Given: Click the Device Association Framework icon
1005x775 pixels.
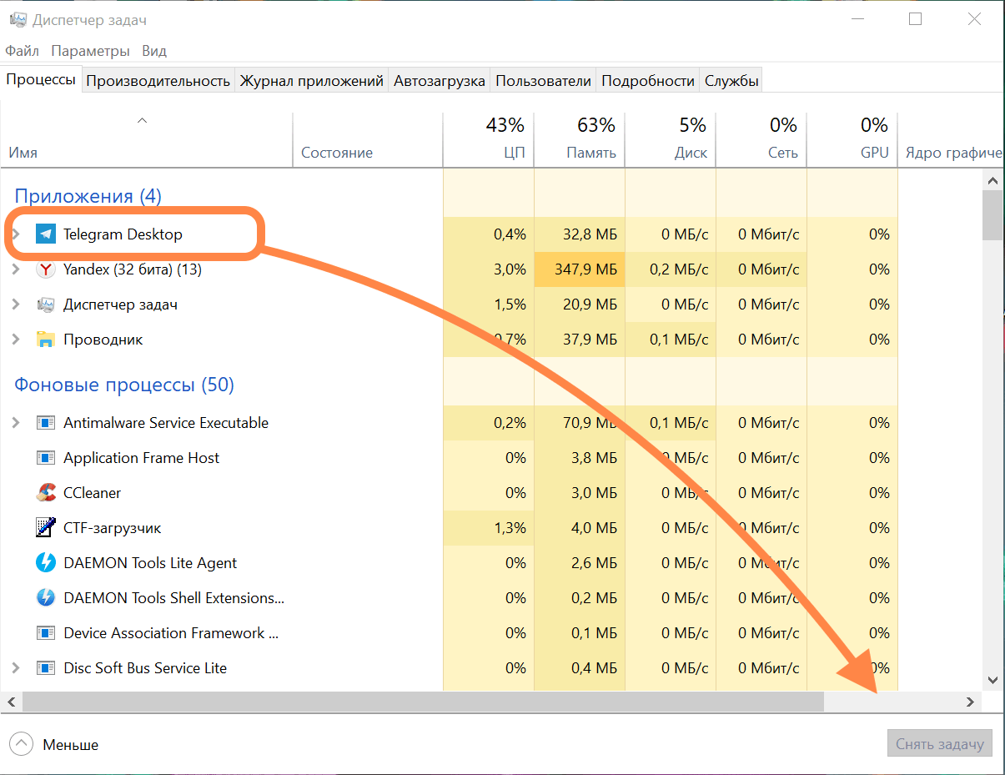Looking at the screenshot, I should 46,633.
